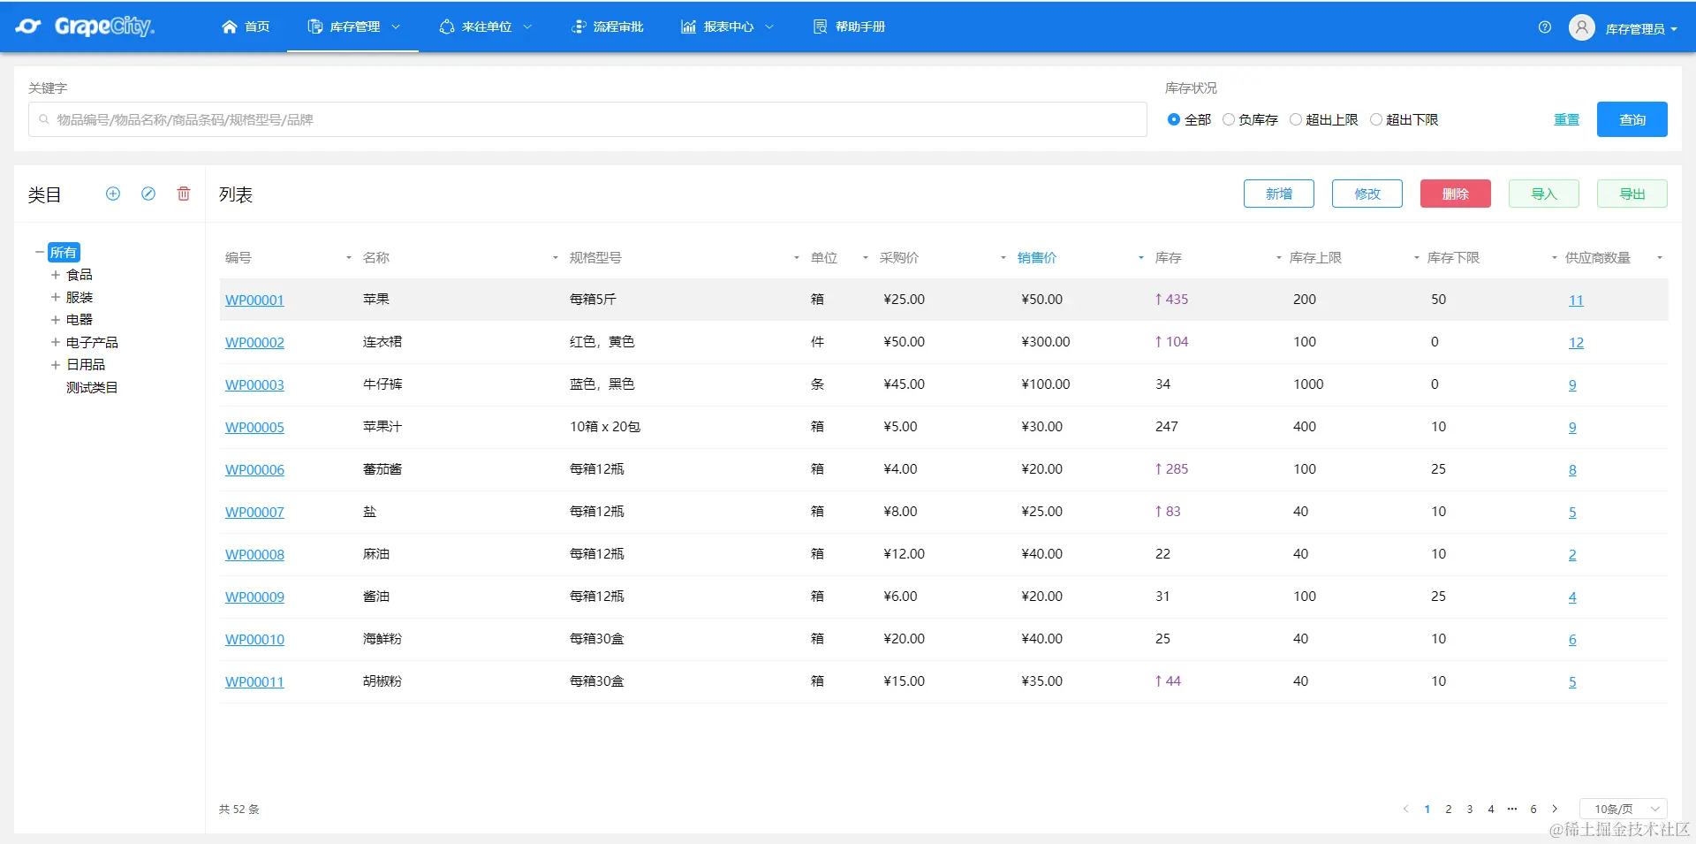Sort by the 销售价 column header
Image resolution: width=1696 pixels, height=844 pixels.
[1037, 258]
